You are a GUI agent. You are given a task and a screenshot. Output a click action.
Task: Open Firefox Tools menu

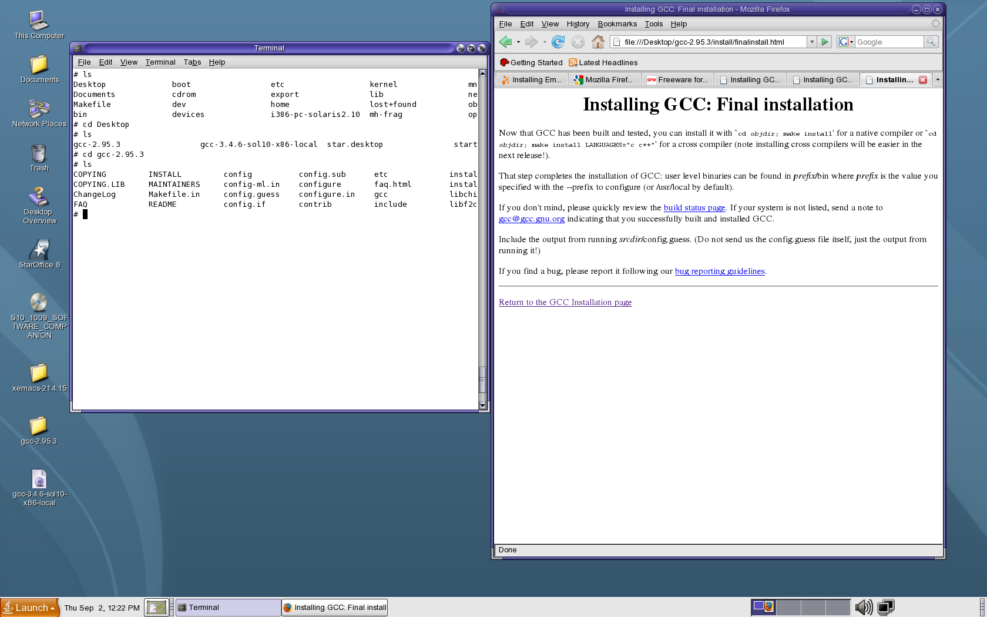point(653,24)
